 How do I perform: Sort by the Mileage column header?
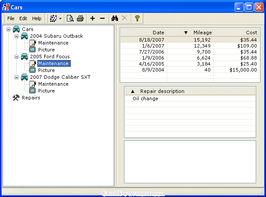coord(190,33)
